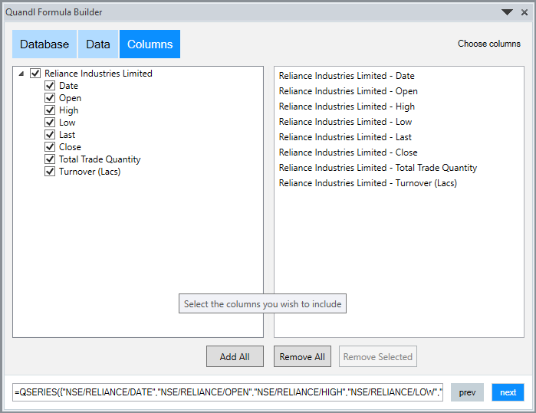Click the 'Date' label in column tree
The width and height of the screenshot is (536, 413).
(69, 86)
